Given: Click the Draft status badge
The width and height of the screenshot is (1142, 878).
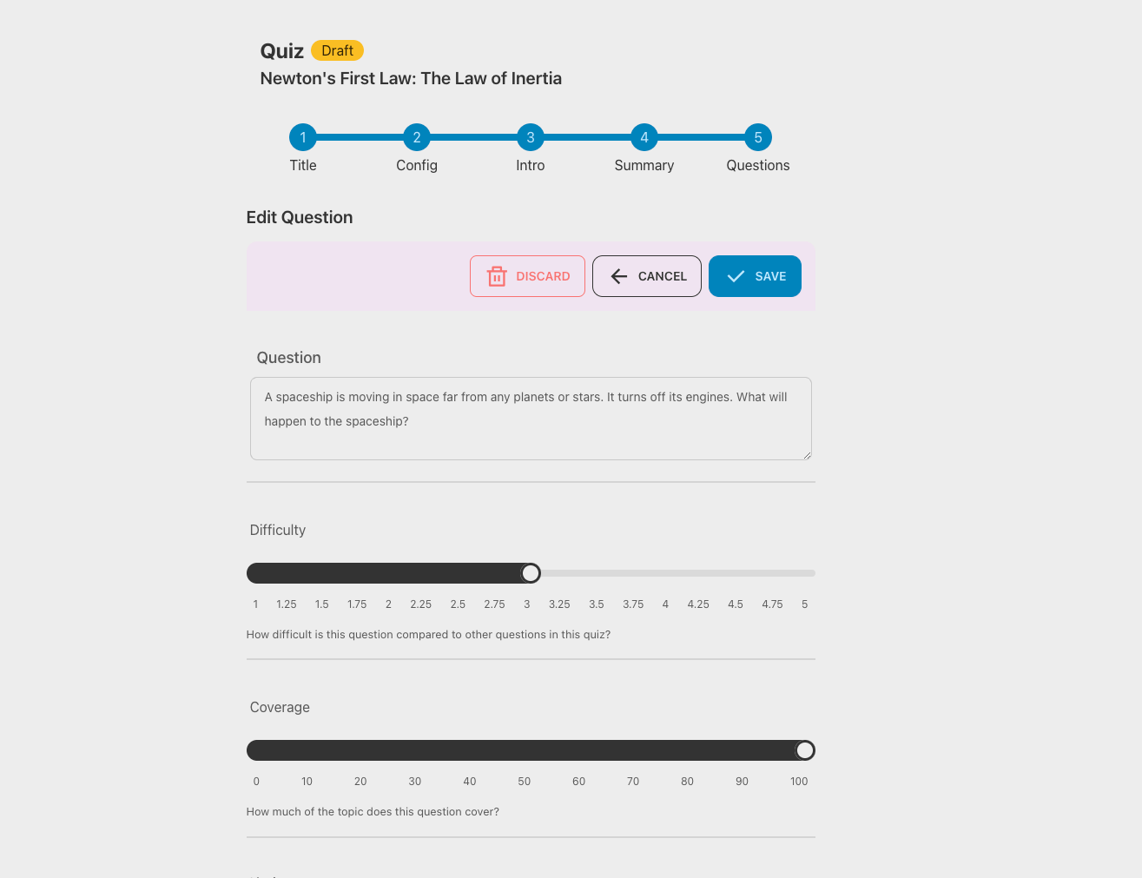Looking at the screenshot, I should point(337,50).
